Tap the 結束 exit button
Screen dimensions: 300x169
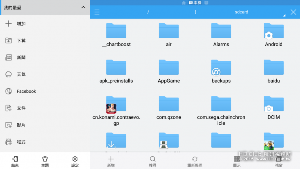point(15,161)
